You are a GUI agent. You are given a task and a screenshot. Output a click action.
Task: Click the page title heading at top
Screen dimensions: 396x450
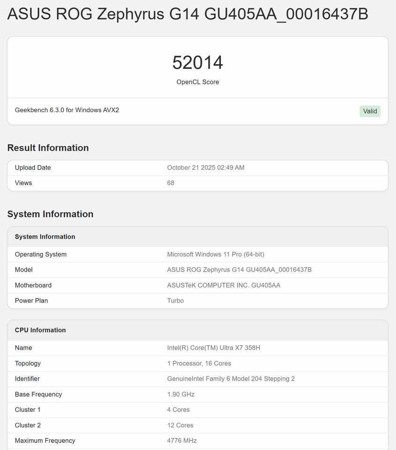coord(188,15)
